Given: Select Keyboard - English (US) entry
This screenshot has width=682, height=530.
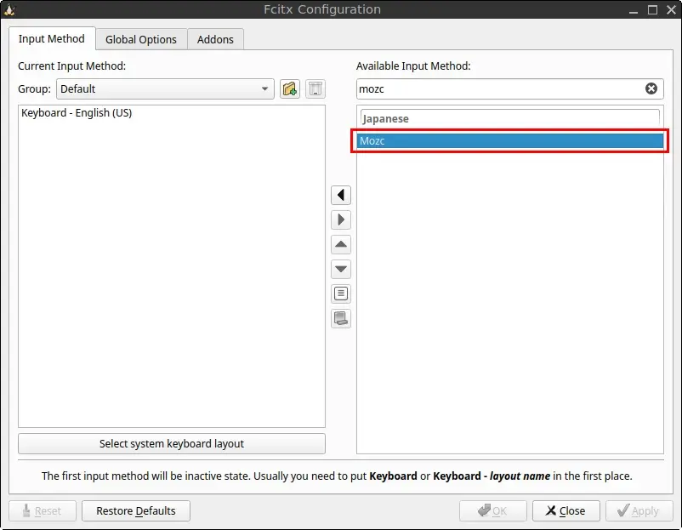Looking at the screenshot, I should pyautogui.click(x=172, y=112).
